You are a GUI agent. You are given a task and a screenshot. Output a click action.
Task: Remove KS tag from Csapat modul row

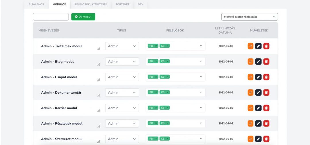click(167, 77)
